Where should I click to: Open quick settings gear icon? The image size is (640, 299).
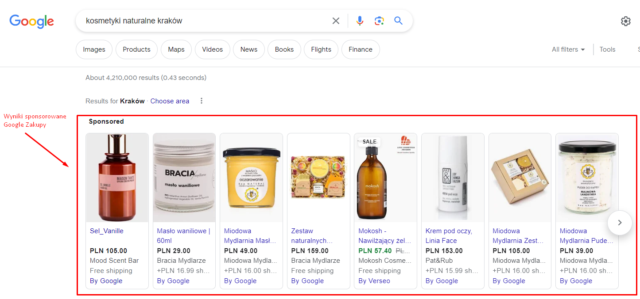pos(625,21)
